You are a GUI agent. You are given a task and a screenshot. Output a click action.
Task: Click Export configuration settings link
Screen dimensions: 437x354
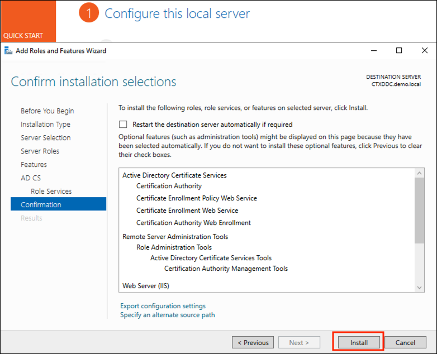163,306
